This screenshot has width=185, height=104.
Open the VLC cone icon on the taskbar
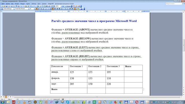click(x=24, y=102)
